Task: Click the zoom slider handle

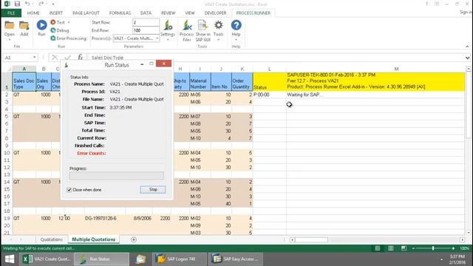Action: point(433,248)
